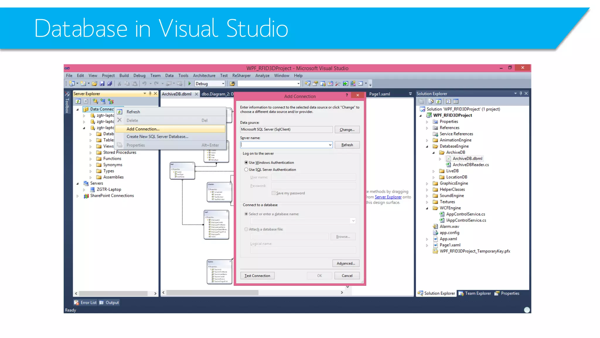Choose Create New SQL Server Database...
Viewport: 600px width, 338px height.
pos(170,136)
